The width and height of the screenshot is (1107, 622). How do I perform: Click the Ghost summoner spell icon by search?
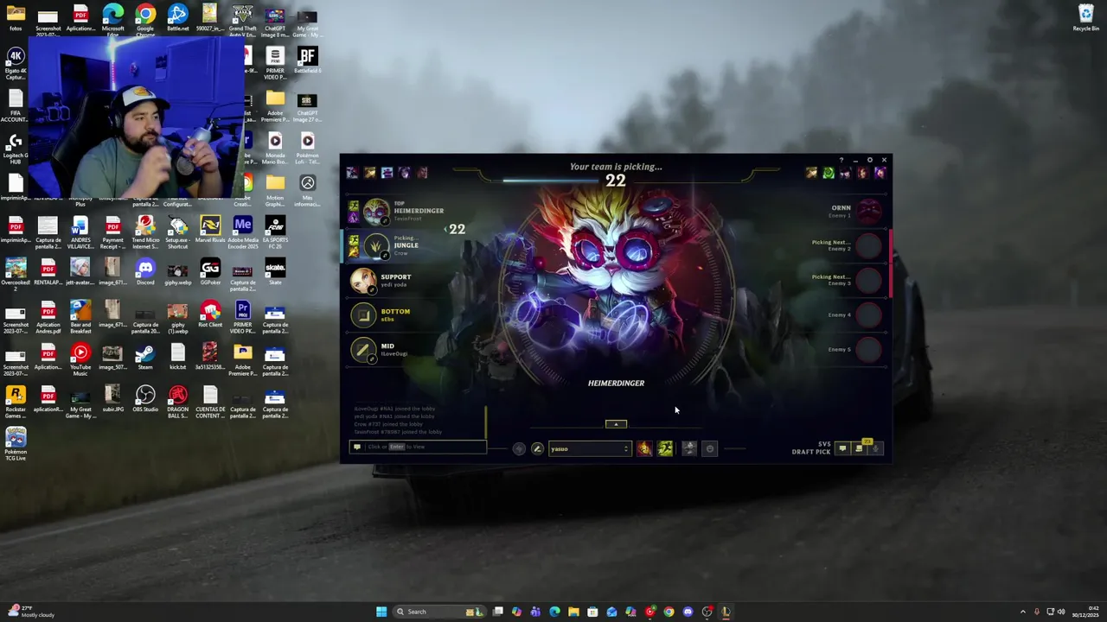665,448
